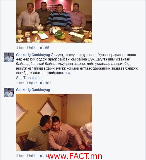Viewport: 146px width, 160px height.
Task: Click the thumbs-up icon on the bottom photo comment
Action: click(42, 156)
